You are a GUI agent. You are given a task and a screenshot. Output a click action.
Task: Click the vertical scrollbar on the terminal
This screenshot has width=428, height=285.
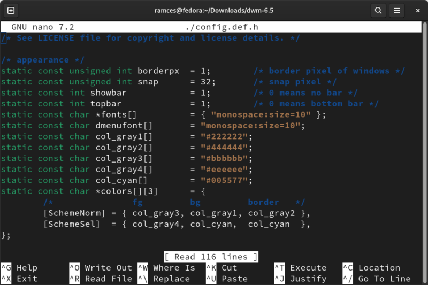point(424,153)
